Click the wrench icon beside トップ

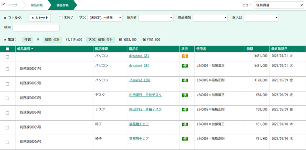tap(4, 4)
